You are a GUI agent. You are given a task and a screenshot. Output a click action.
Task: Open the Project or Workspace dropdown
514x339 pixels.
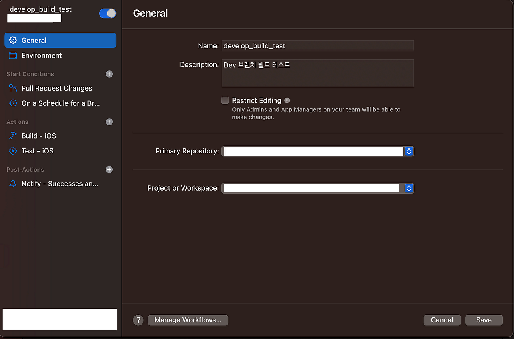point(408,188)
